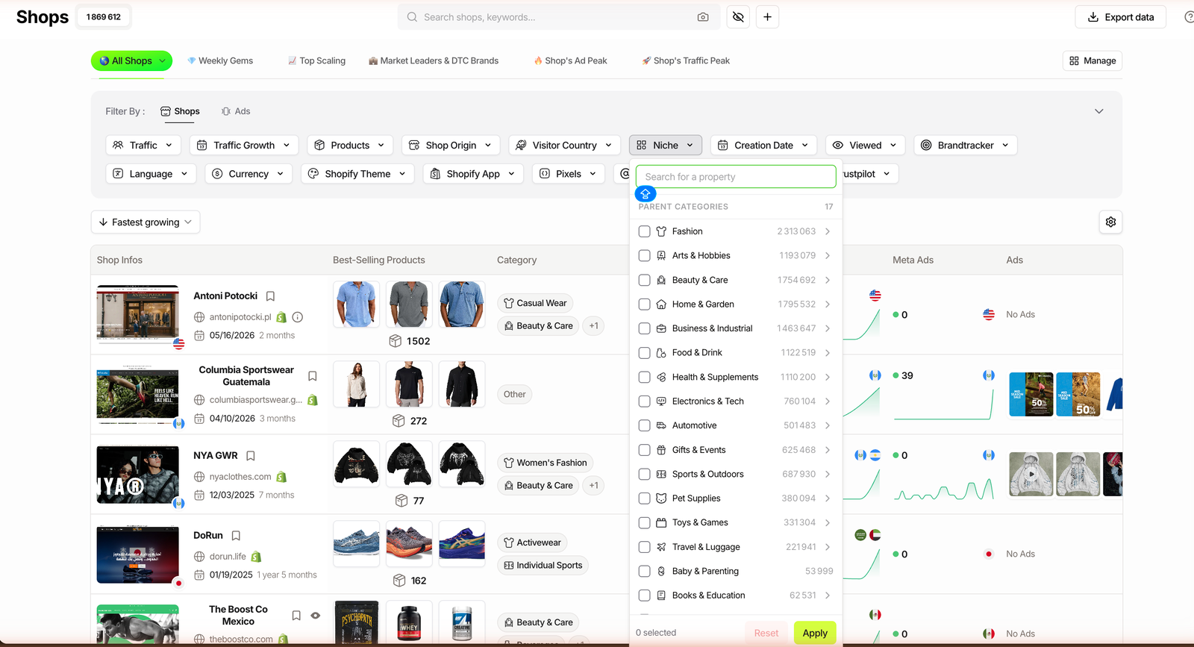This screenshot has width=1194, height=647.
Task: Open the Traffic filter dropdown
Action: tap(143, 145)
